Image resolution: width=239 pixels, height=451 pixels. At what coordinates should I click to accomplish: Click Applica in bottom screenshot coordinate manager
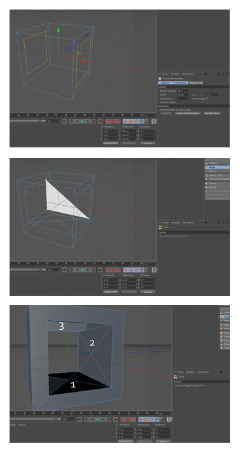click(163, 441)
